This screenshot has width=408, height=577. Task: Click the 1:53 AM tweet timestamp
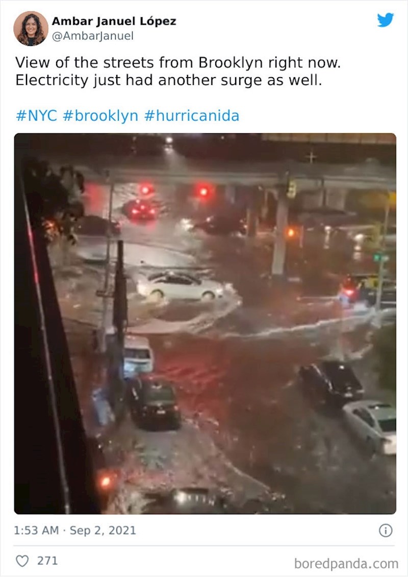click(36, 530)
